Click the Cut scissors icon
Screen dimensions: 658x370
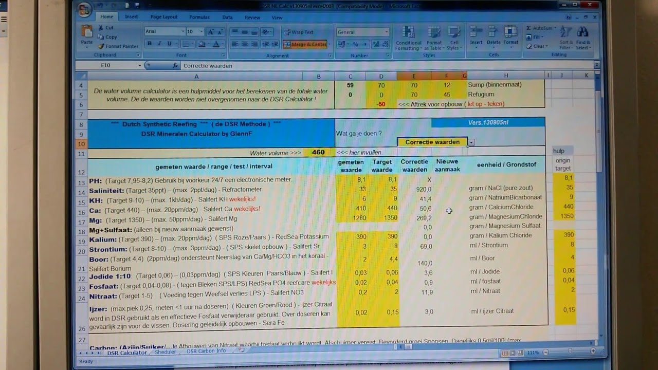tap(101, 28)
